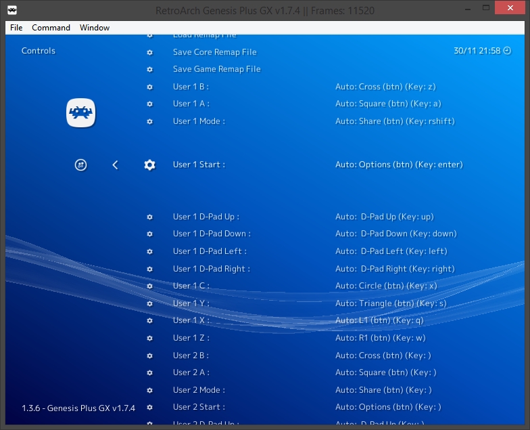Select the User 1 D-Pad Left entry

pos(210,251)
